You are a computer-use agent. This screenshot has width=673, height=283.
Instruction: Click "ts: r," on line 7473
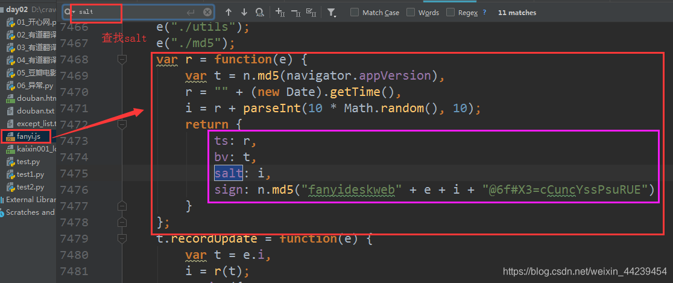235,141
